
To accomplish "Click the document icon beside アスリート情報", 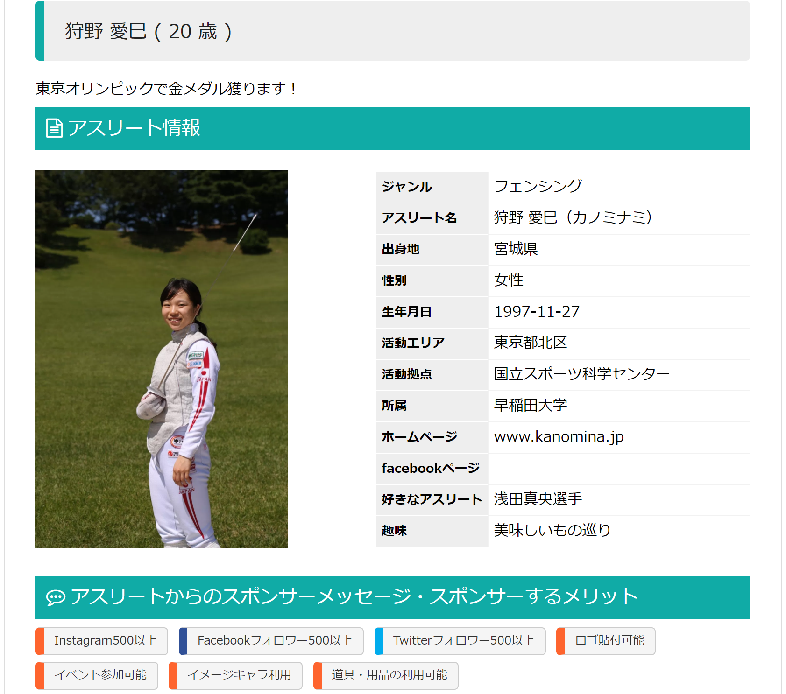I will click(54, 128).
